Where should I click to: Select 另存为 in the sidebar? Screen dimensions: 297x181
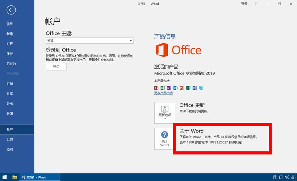pos(11,64)
